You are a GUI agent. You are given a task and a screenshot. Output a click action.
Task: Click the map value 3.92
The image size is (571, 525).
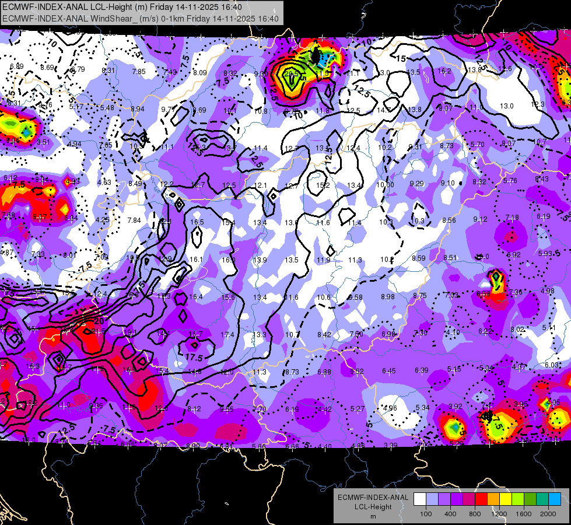(x=455, y=406)
